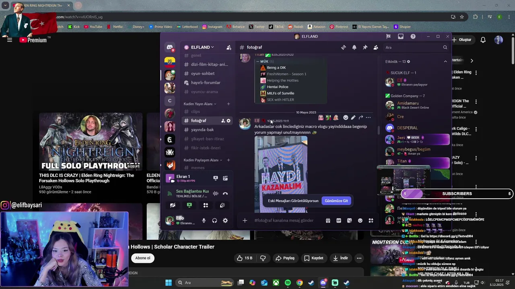This screenshot has height=289, width=515.
Task: Search in Discord Ara field
Action: [x=416, y=47]
